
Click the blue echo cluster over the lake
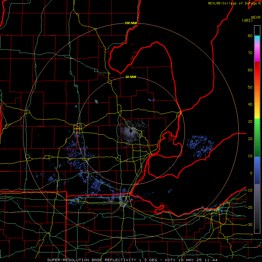(200, 146)
